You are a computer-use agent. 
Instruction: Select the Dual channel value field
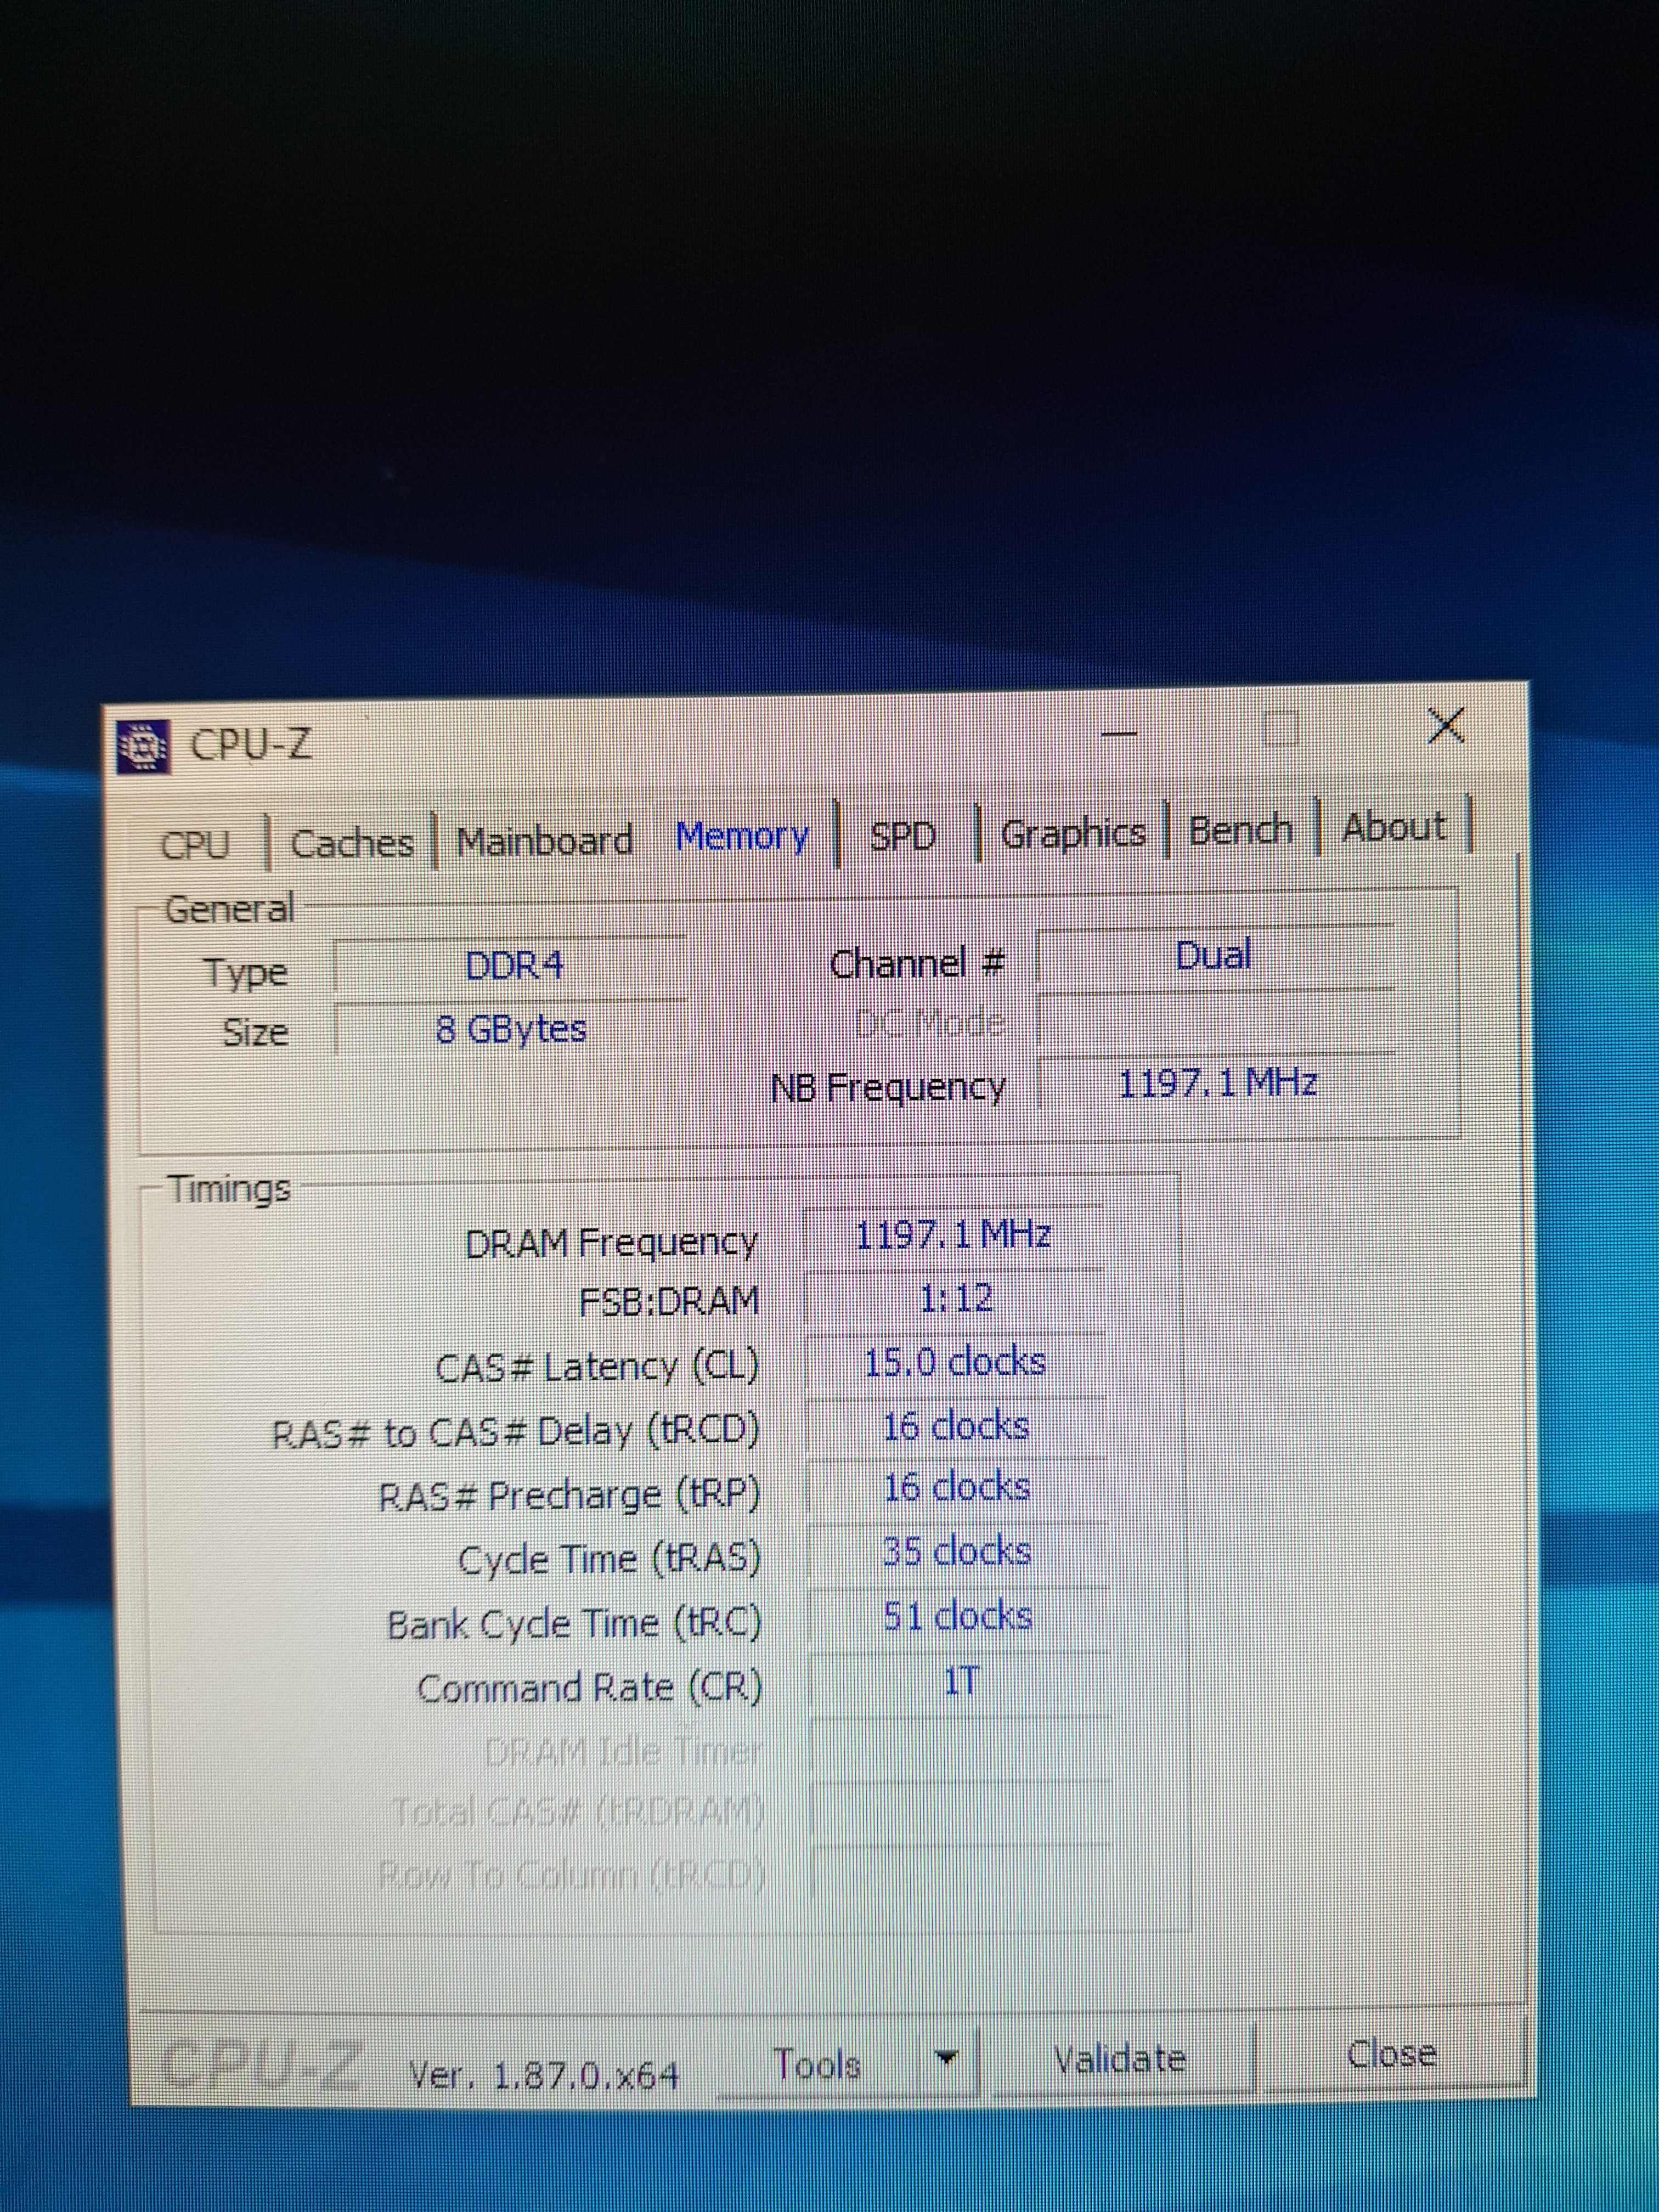point(1213,956)
